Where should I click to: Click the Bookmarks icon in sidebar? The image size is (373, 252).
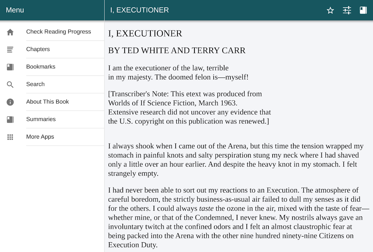pyautogui.click(x=10, y=67)
